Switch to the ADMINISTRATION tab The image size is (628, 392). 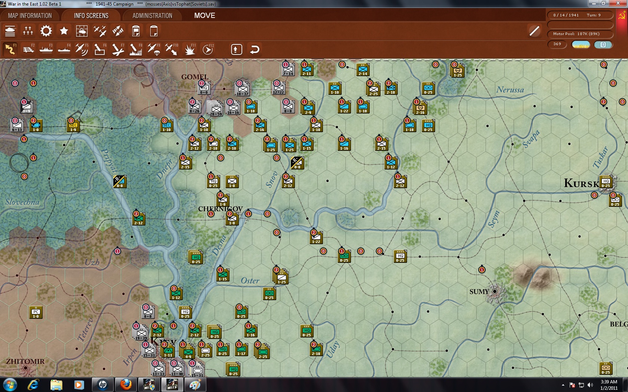pyautogui.click(x=151, y=15)
